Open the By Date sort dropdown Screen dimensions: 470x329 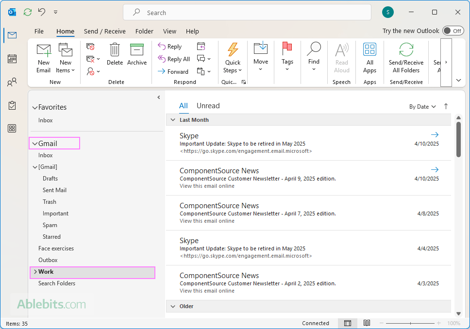(x=422, y=107)
